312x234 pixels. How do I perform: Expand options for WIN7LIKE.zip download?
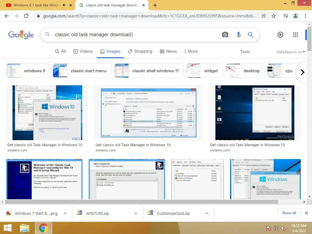[x=136, y=213]
